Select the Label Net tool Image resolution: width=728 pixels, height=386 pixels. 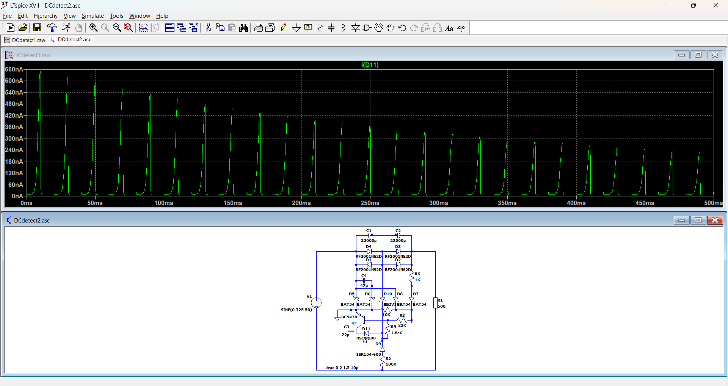click(308, 28)
